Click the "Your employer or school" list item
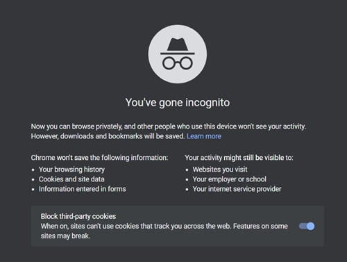347x262 pixels. [230, 179]
